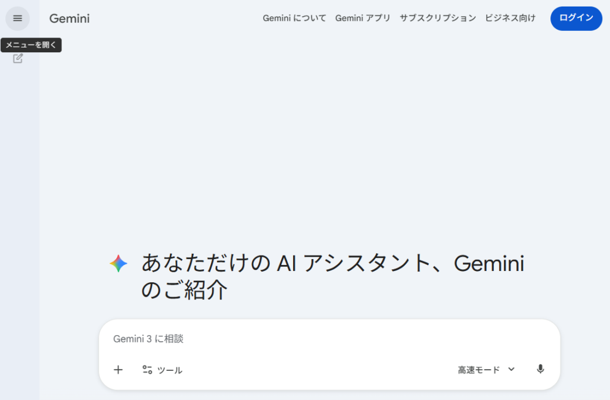Open the 高速モード mode selector
The image size is (610, 400).
(x=479, y=370)
